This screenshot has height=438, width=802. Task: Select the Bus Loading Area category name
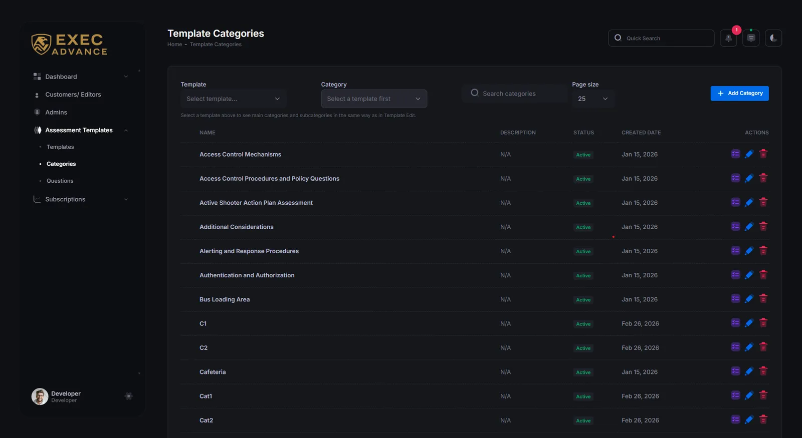[x=225, y=299]
